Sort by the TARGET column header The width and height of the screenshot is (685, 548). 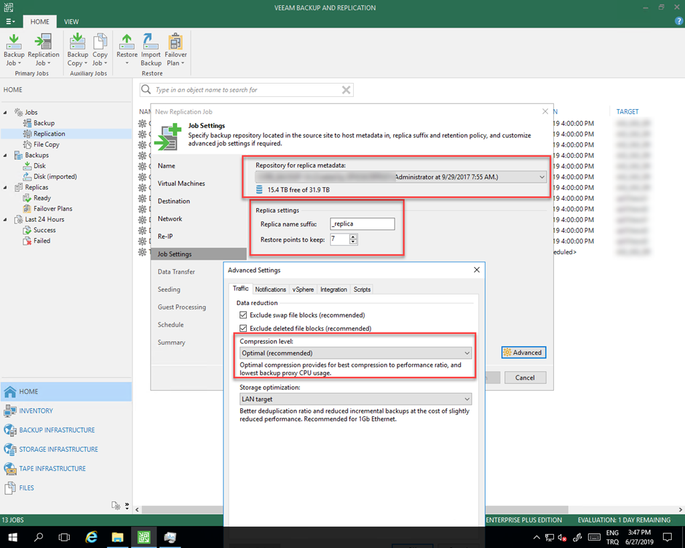(627, 112)
